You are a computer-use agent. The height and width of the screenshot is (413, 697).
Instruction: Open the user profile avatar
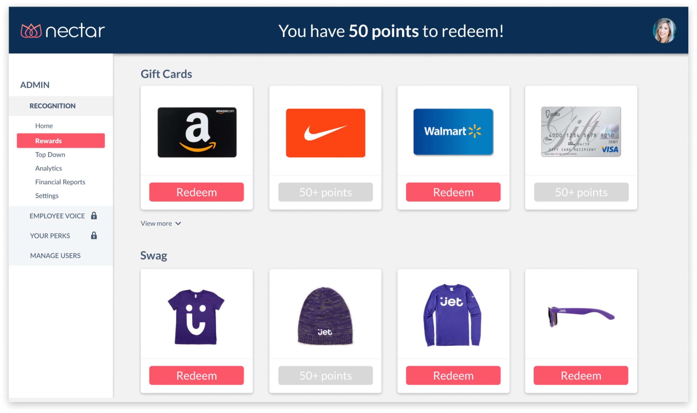(664, 31)
